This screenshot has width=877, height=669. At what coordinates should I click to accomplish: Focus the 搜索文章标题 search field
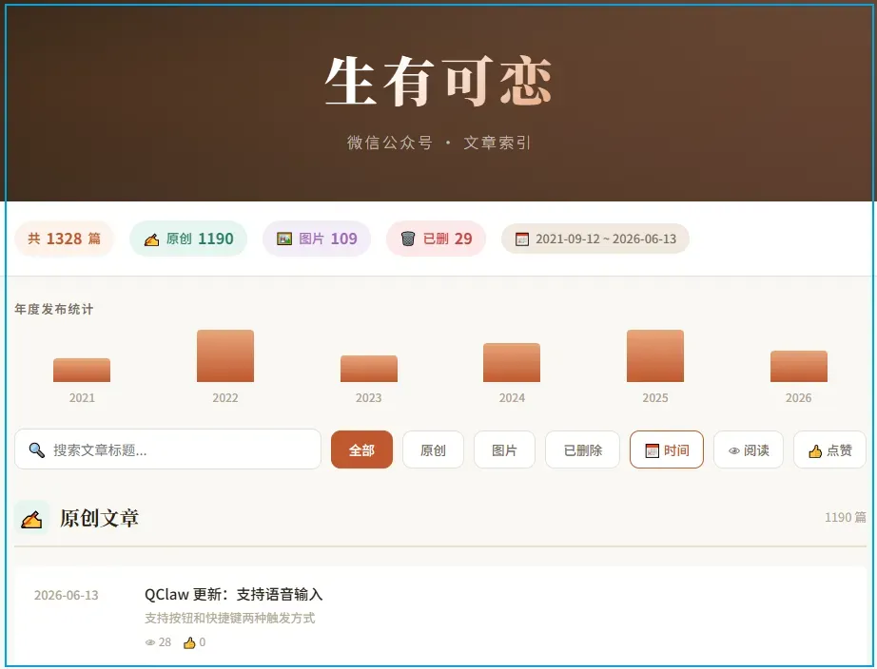pos(167,449)
